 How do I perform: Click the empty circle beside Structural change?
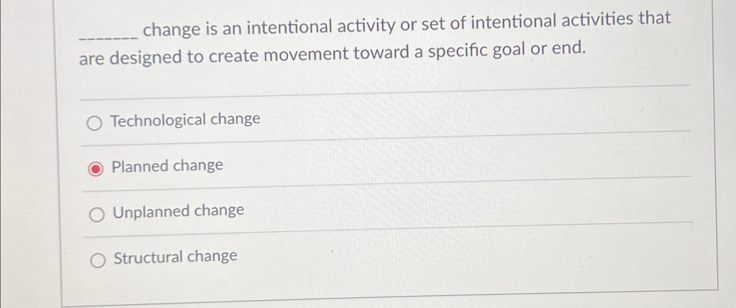99,260
